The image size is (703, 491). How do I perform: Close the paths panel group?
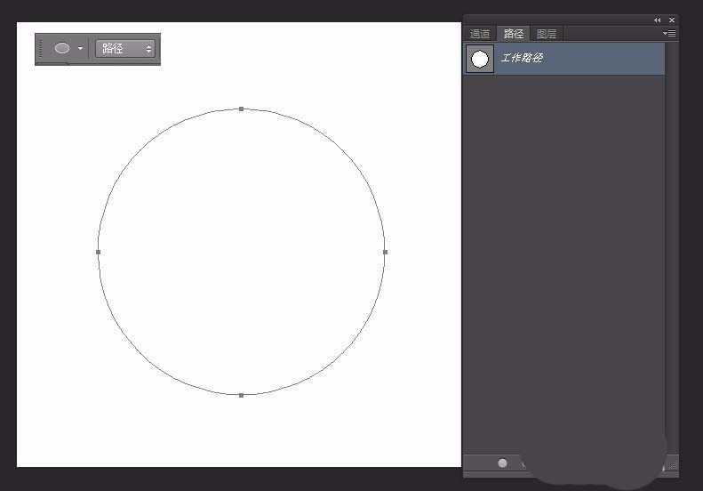pyautogui.click(x=672, y=20)
